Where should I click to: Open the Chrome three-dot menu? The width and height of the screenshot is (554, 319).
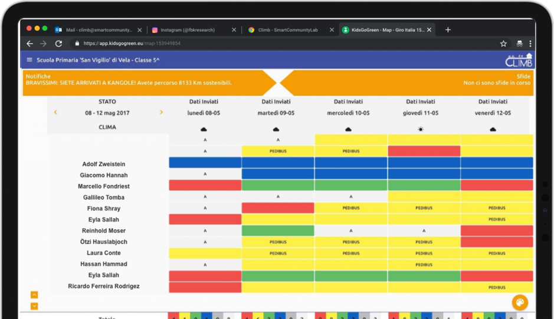click(x=530, y=44)
